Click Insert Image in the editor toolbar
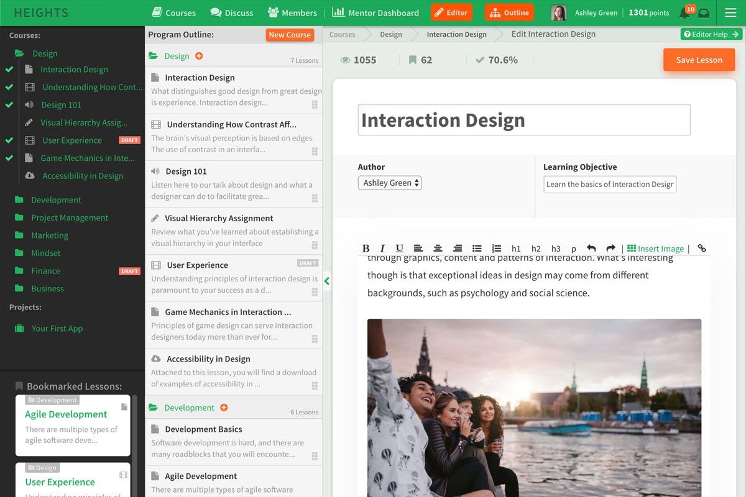The width and height of the screenshot is (746, 497). click(x=655, y=248)
